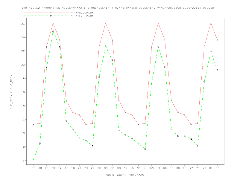Viewport: 237px width, 183px height.
Task: Click green circle data point at hour 84
Action: 217,70
